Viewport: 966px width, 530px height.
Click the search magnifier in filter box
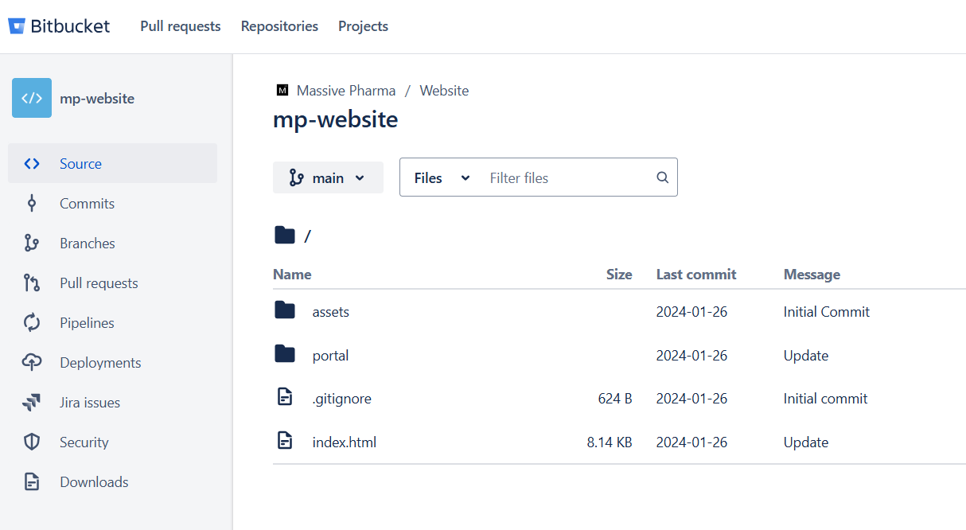pos(662,177)
